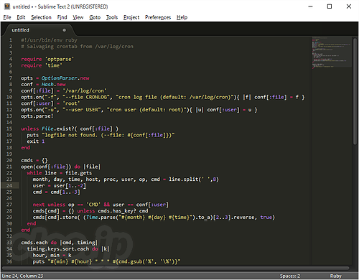This screenshot has height=280, width=359.
Task: Click the vertical scrollbar thumb
Action: coord(355,91)
